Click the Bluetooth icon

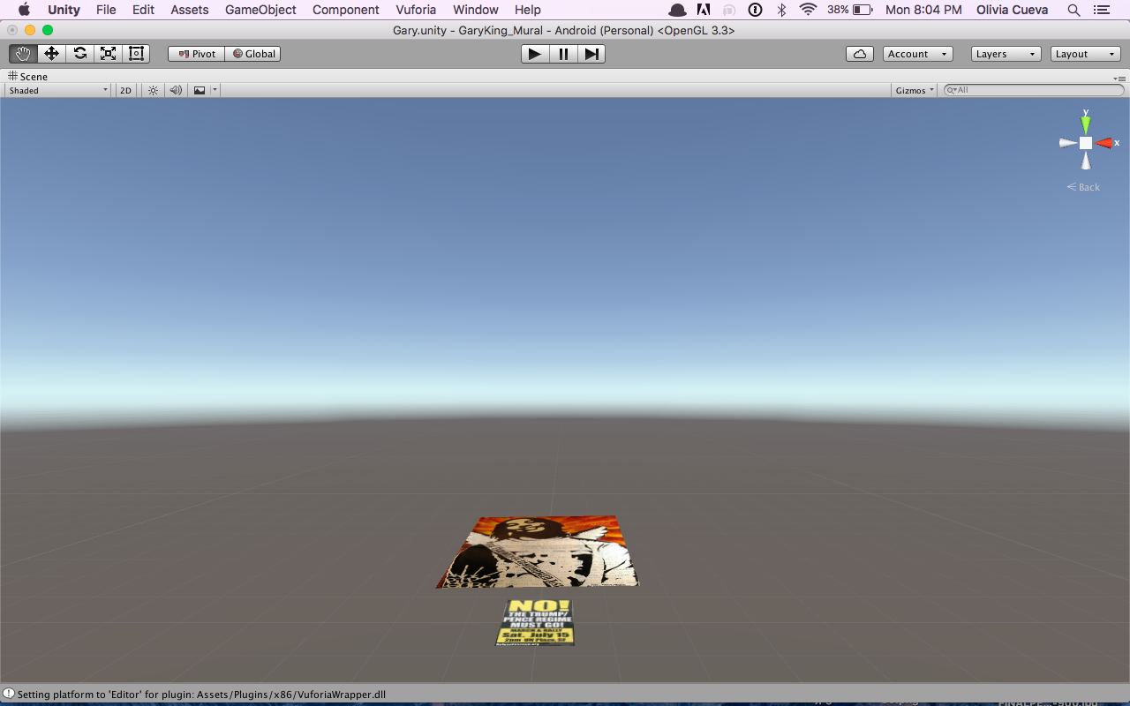click(x=781, y=10)
